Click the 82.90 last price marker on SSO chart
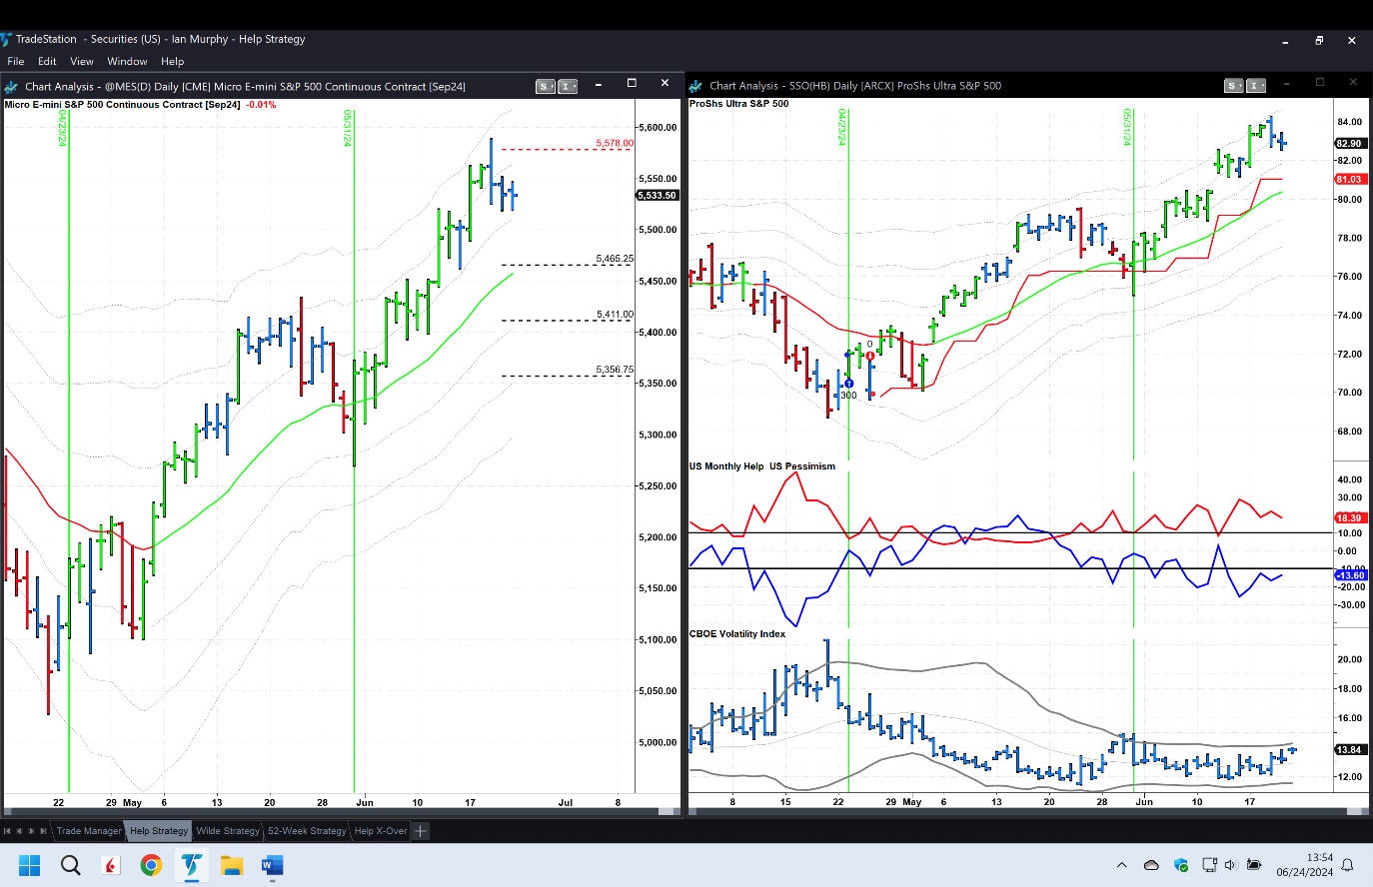The height and width of the screenshot is (887, 1373). [x=1349, y=143]
